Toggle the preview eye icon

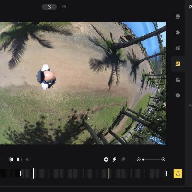(64, 7)
